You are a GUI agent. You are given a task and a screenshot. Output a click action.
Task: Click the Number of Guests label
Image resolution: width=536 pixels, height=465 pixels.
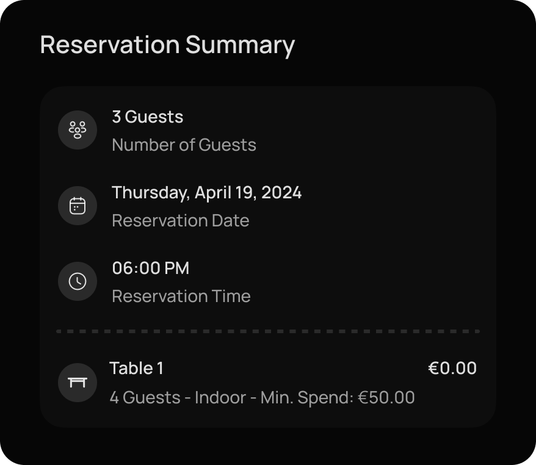click(x=184, y=145)
